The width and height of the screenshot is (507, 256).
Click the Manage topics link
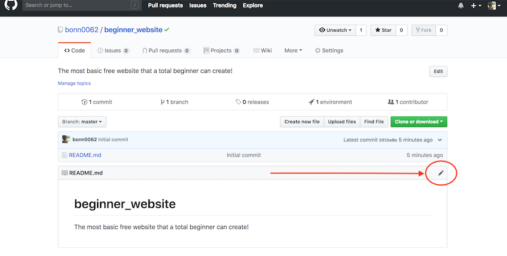pos(74,83)
